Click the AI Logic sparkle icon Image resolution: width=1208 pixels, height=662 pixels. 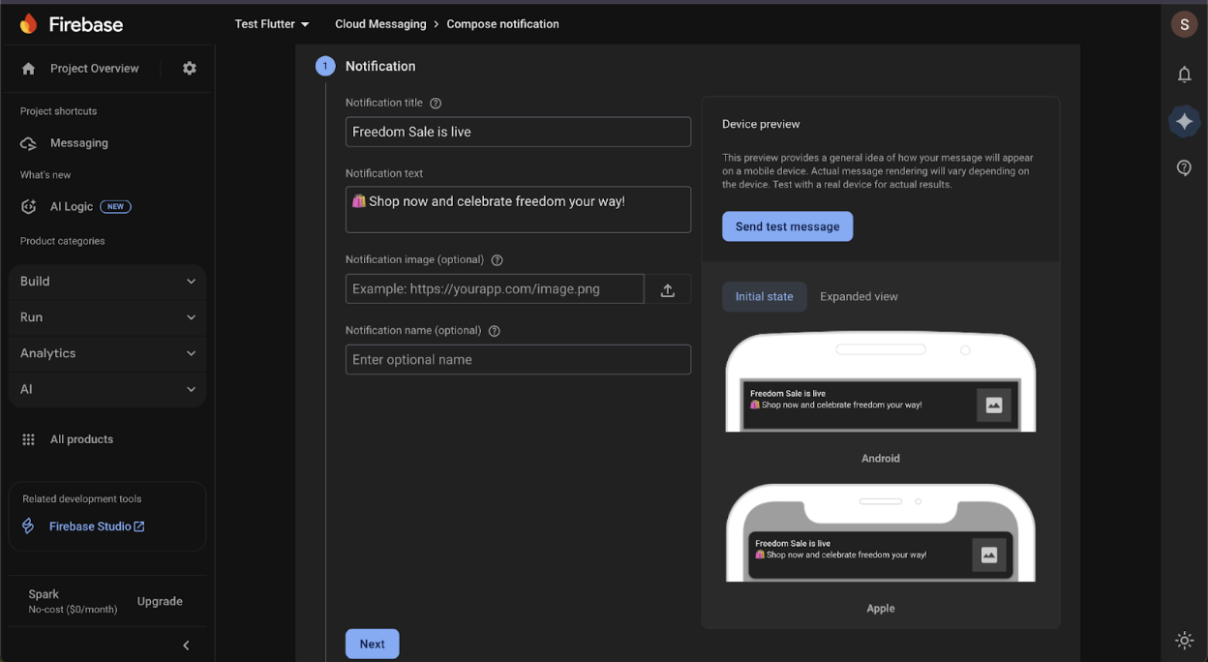coord(28,207)
